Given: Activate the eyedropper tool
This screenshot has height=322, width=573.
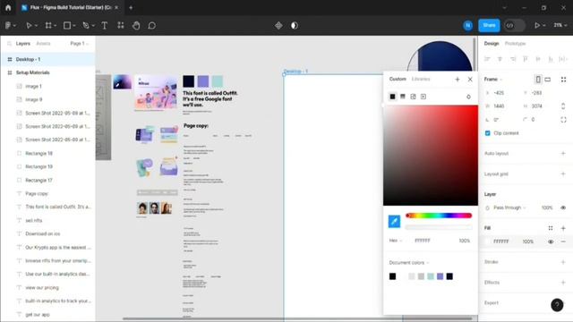Looking at the screenshot, I should 394,221.
